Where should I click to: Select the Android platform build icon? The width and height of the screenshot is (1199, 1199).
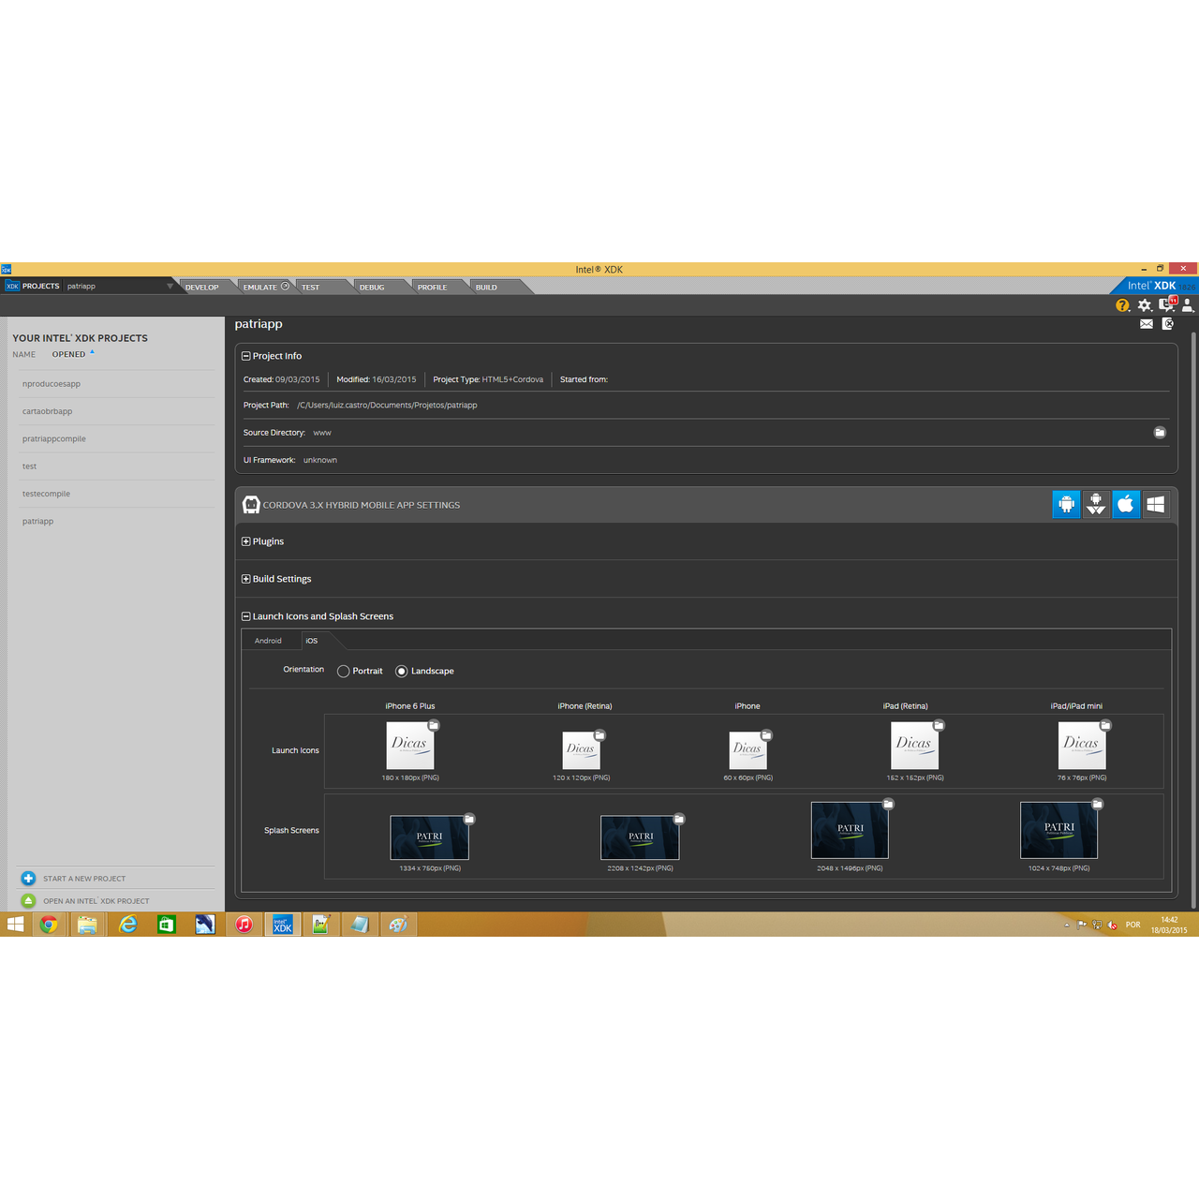tap(1066, 504)
